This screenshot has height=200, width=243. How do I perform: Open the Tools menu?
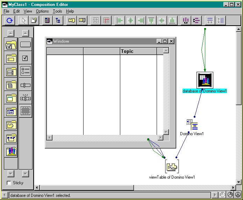[57, 11]
